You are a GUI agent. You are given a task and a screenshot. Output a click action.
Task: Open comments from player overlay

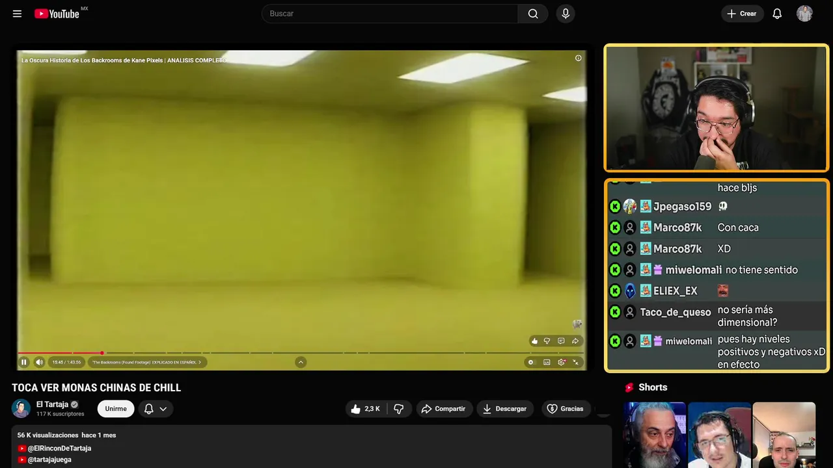561,341
